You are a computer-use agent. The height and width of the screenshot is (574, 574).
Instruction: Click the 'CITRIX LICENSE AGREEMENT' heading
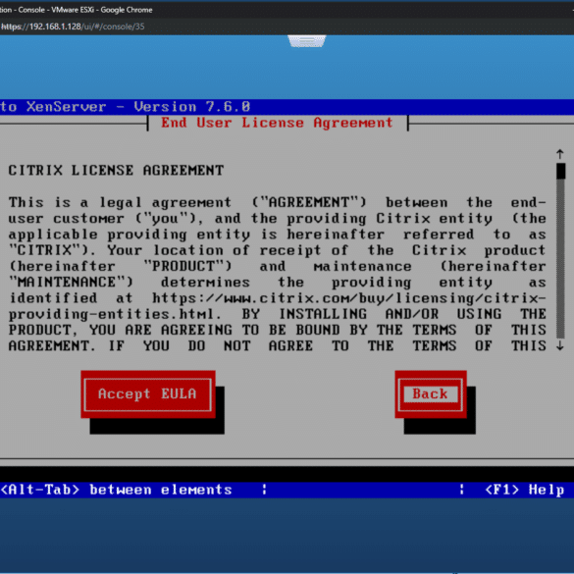point(116,171)
